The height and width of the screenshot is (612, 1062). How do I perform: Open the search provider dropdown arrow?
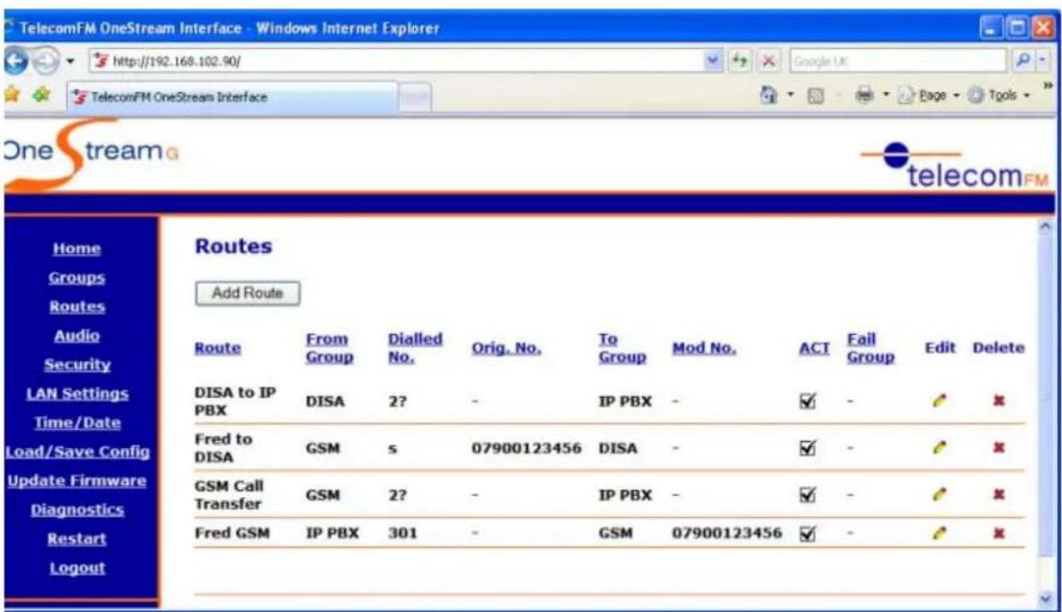[x=1043, y=60]
